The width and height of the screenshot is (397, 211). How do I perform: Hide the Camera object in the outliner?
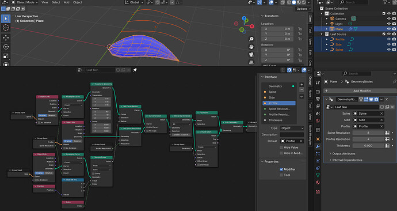point(389,18)
